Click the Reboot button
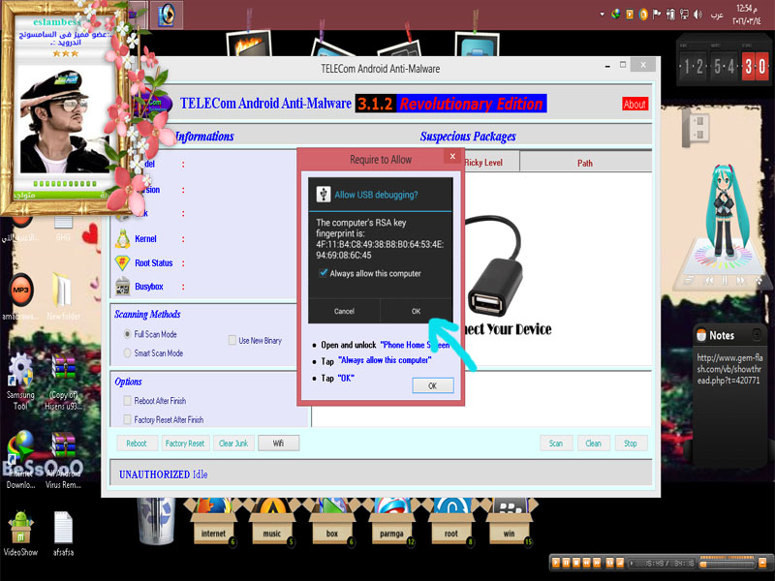Screen dimensions: 775x581 (x=137, y=443)
